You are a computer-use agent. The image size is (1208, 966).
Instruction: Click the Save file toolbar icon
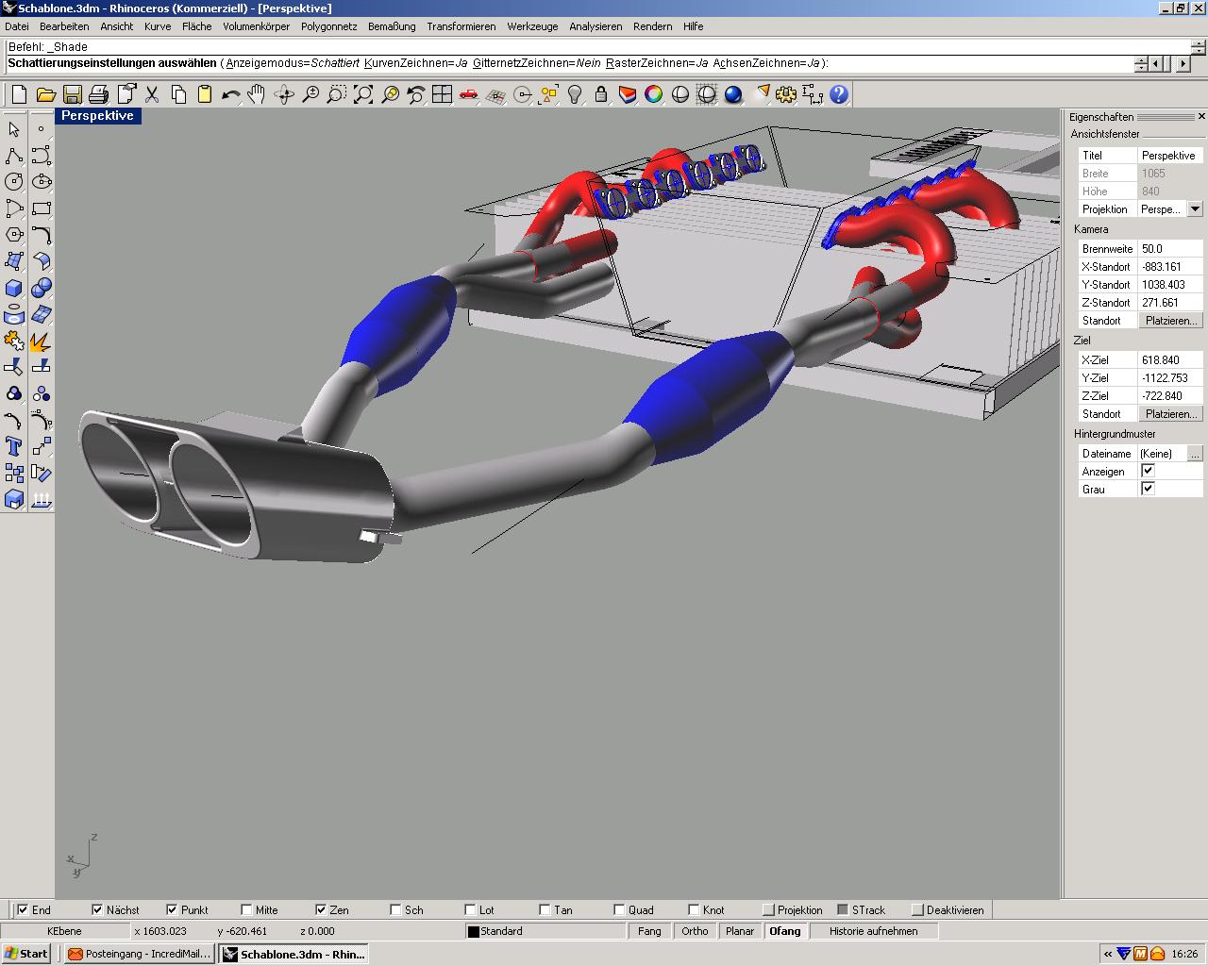[x=72, y=94]
